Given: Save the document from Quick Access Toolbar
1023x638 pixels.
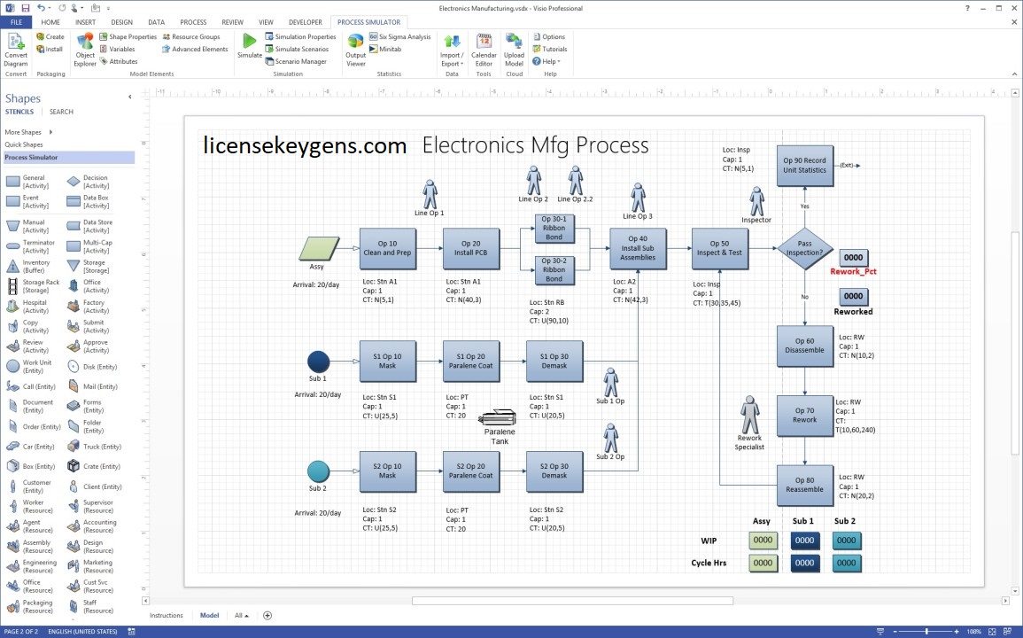Looking at the screenshot, I should 26,9.
